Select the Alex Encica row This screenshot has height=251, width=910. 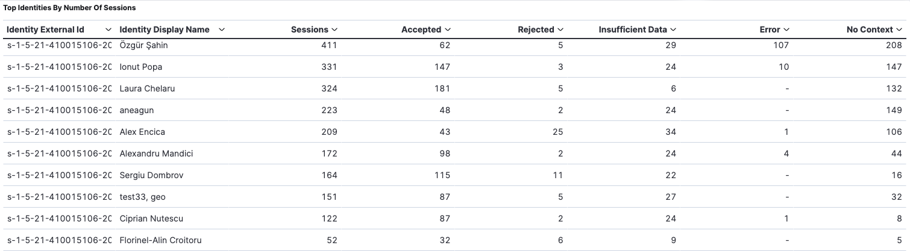142,132
